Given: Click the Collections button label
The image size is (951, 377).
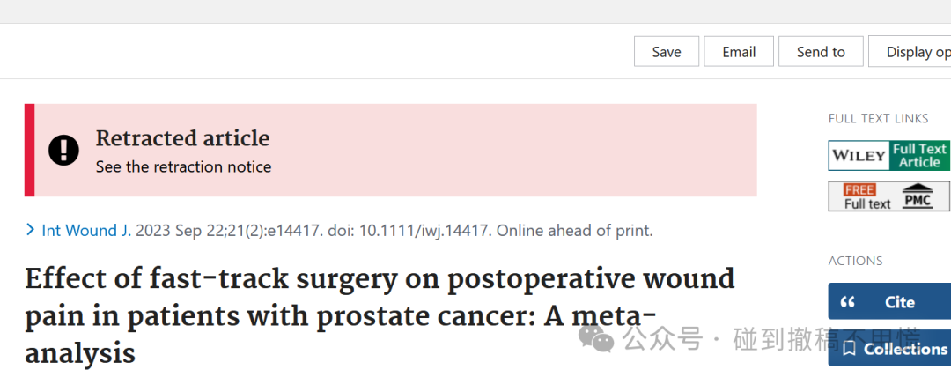Looking at the screenshot, I should pyautogui.click(x=905, y=349).
